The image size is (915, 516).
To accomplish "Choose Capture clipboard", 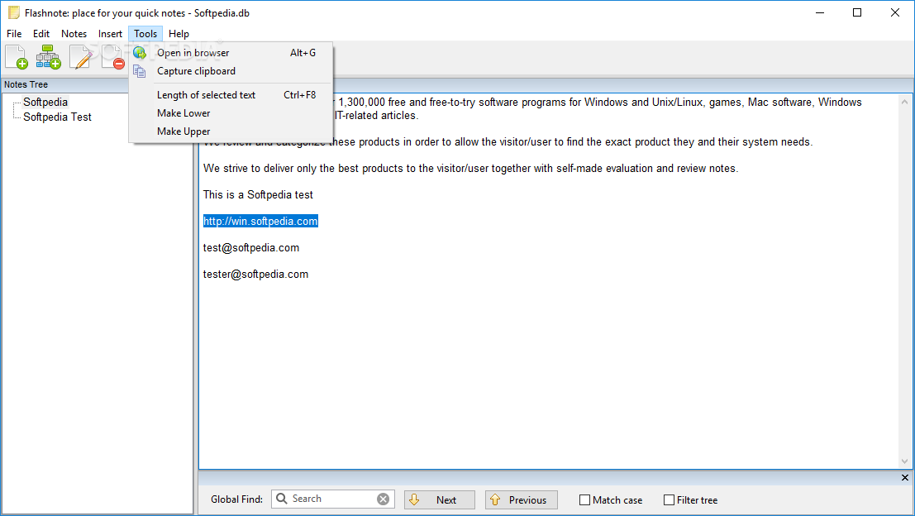I will (x=231, y=71).
